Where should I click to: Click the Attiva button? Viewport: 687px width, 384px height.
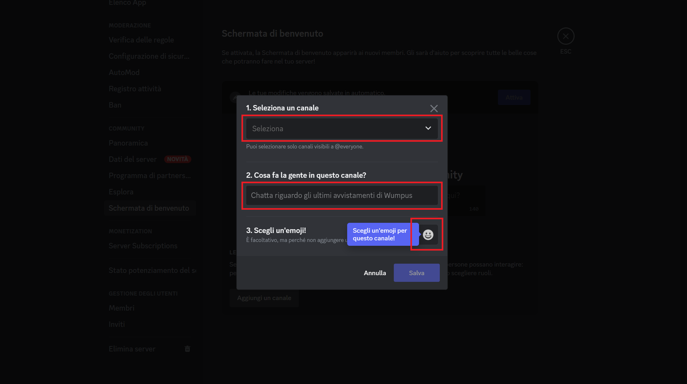[x=514, y=97]
